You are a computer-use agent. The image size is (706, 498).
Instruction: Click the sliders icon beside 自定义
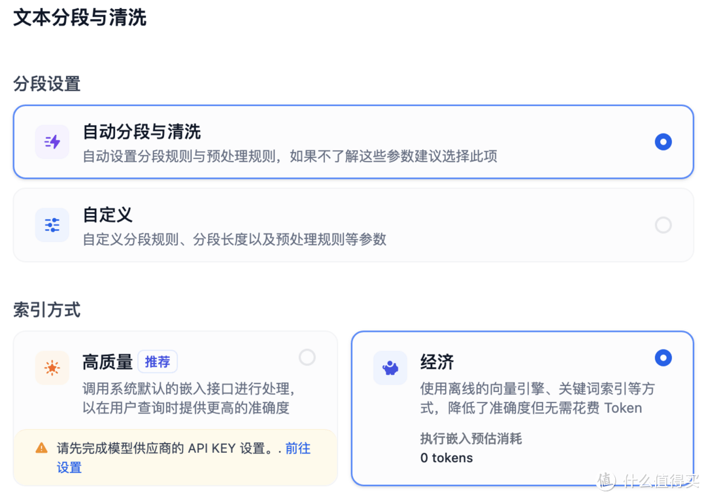52,225
